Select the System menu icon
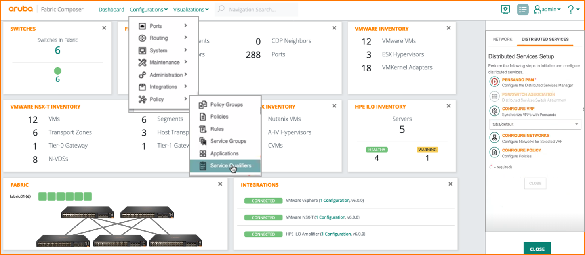The height and width of the screenshot is (255, 585). click(142, 50)
